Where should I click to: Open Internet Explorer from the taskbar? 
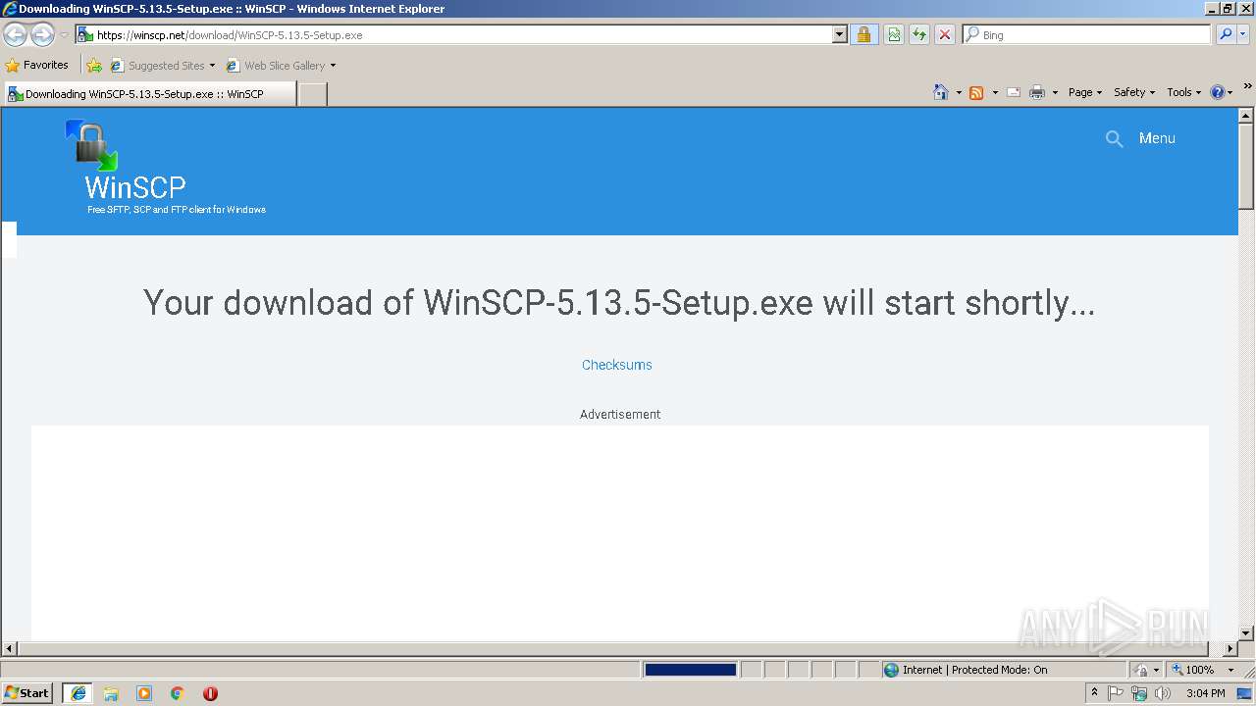[x=78, y=693]
